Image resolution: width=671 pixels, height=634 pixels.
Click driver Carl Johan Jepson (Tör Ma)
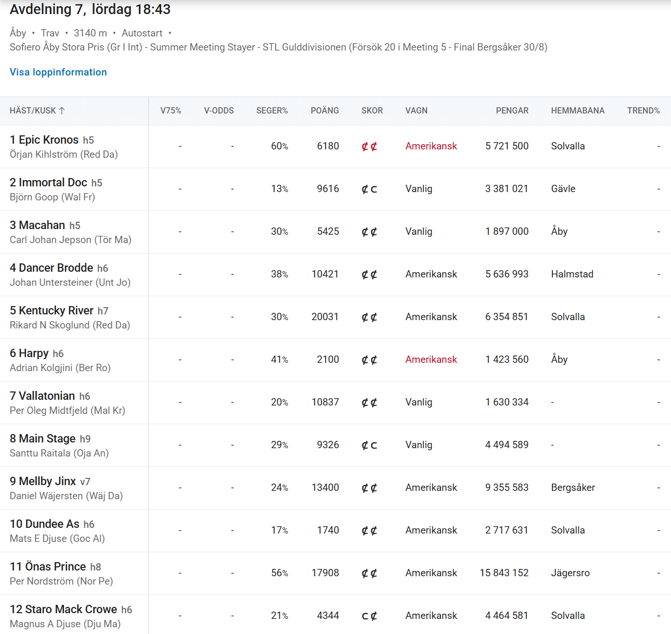(x=71, y=240)
